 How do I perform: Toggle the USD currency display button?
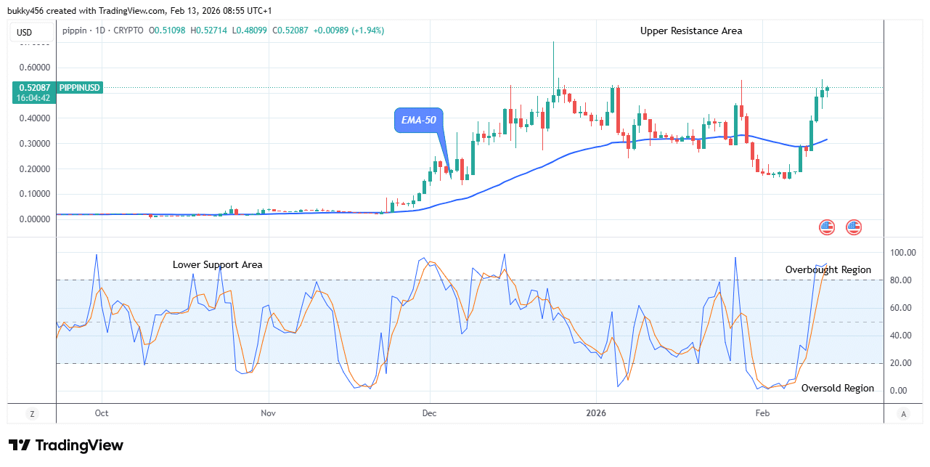[x=30, y=31]
